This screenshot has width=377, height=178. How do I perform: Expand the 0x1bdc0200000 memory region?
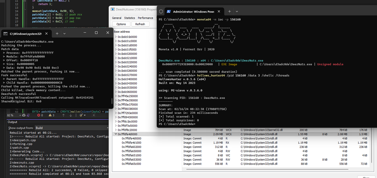coord(116,54)
